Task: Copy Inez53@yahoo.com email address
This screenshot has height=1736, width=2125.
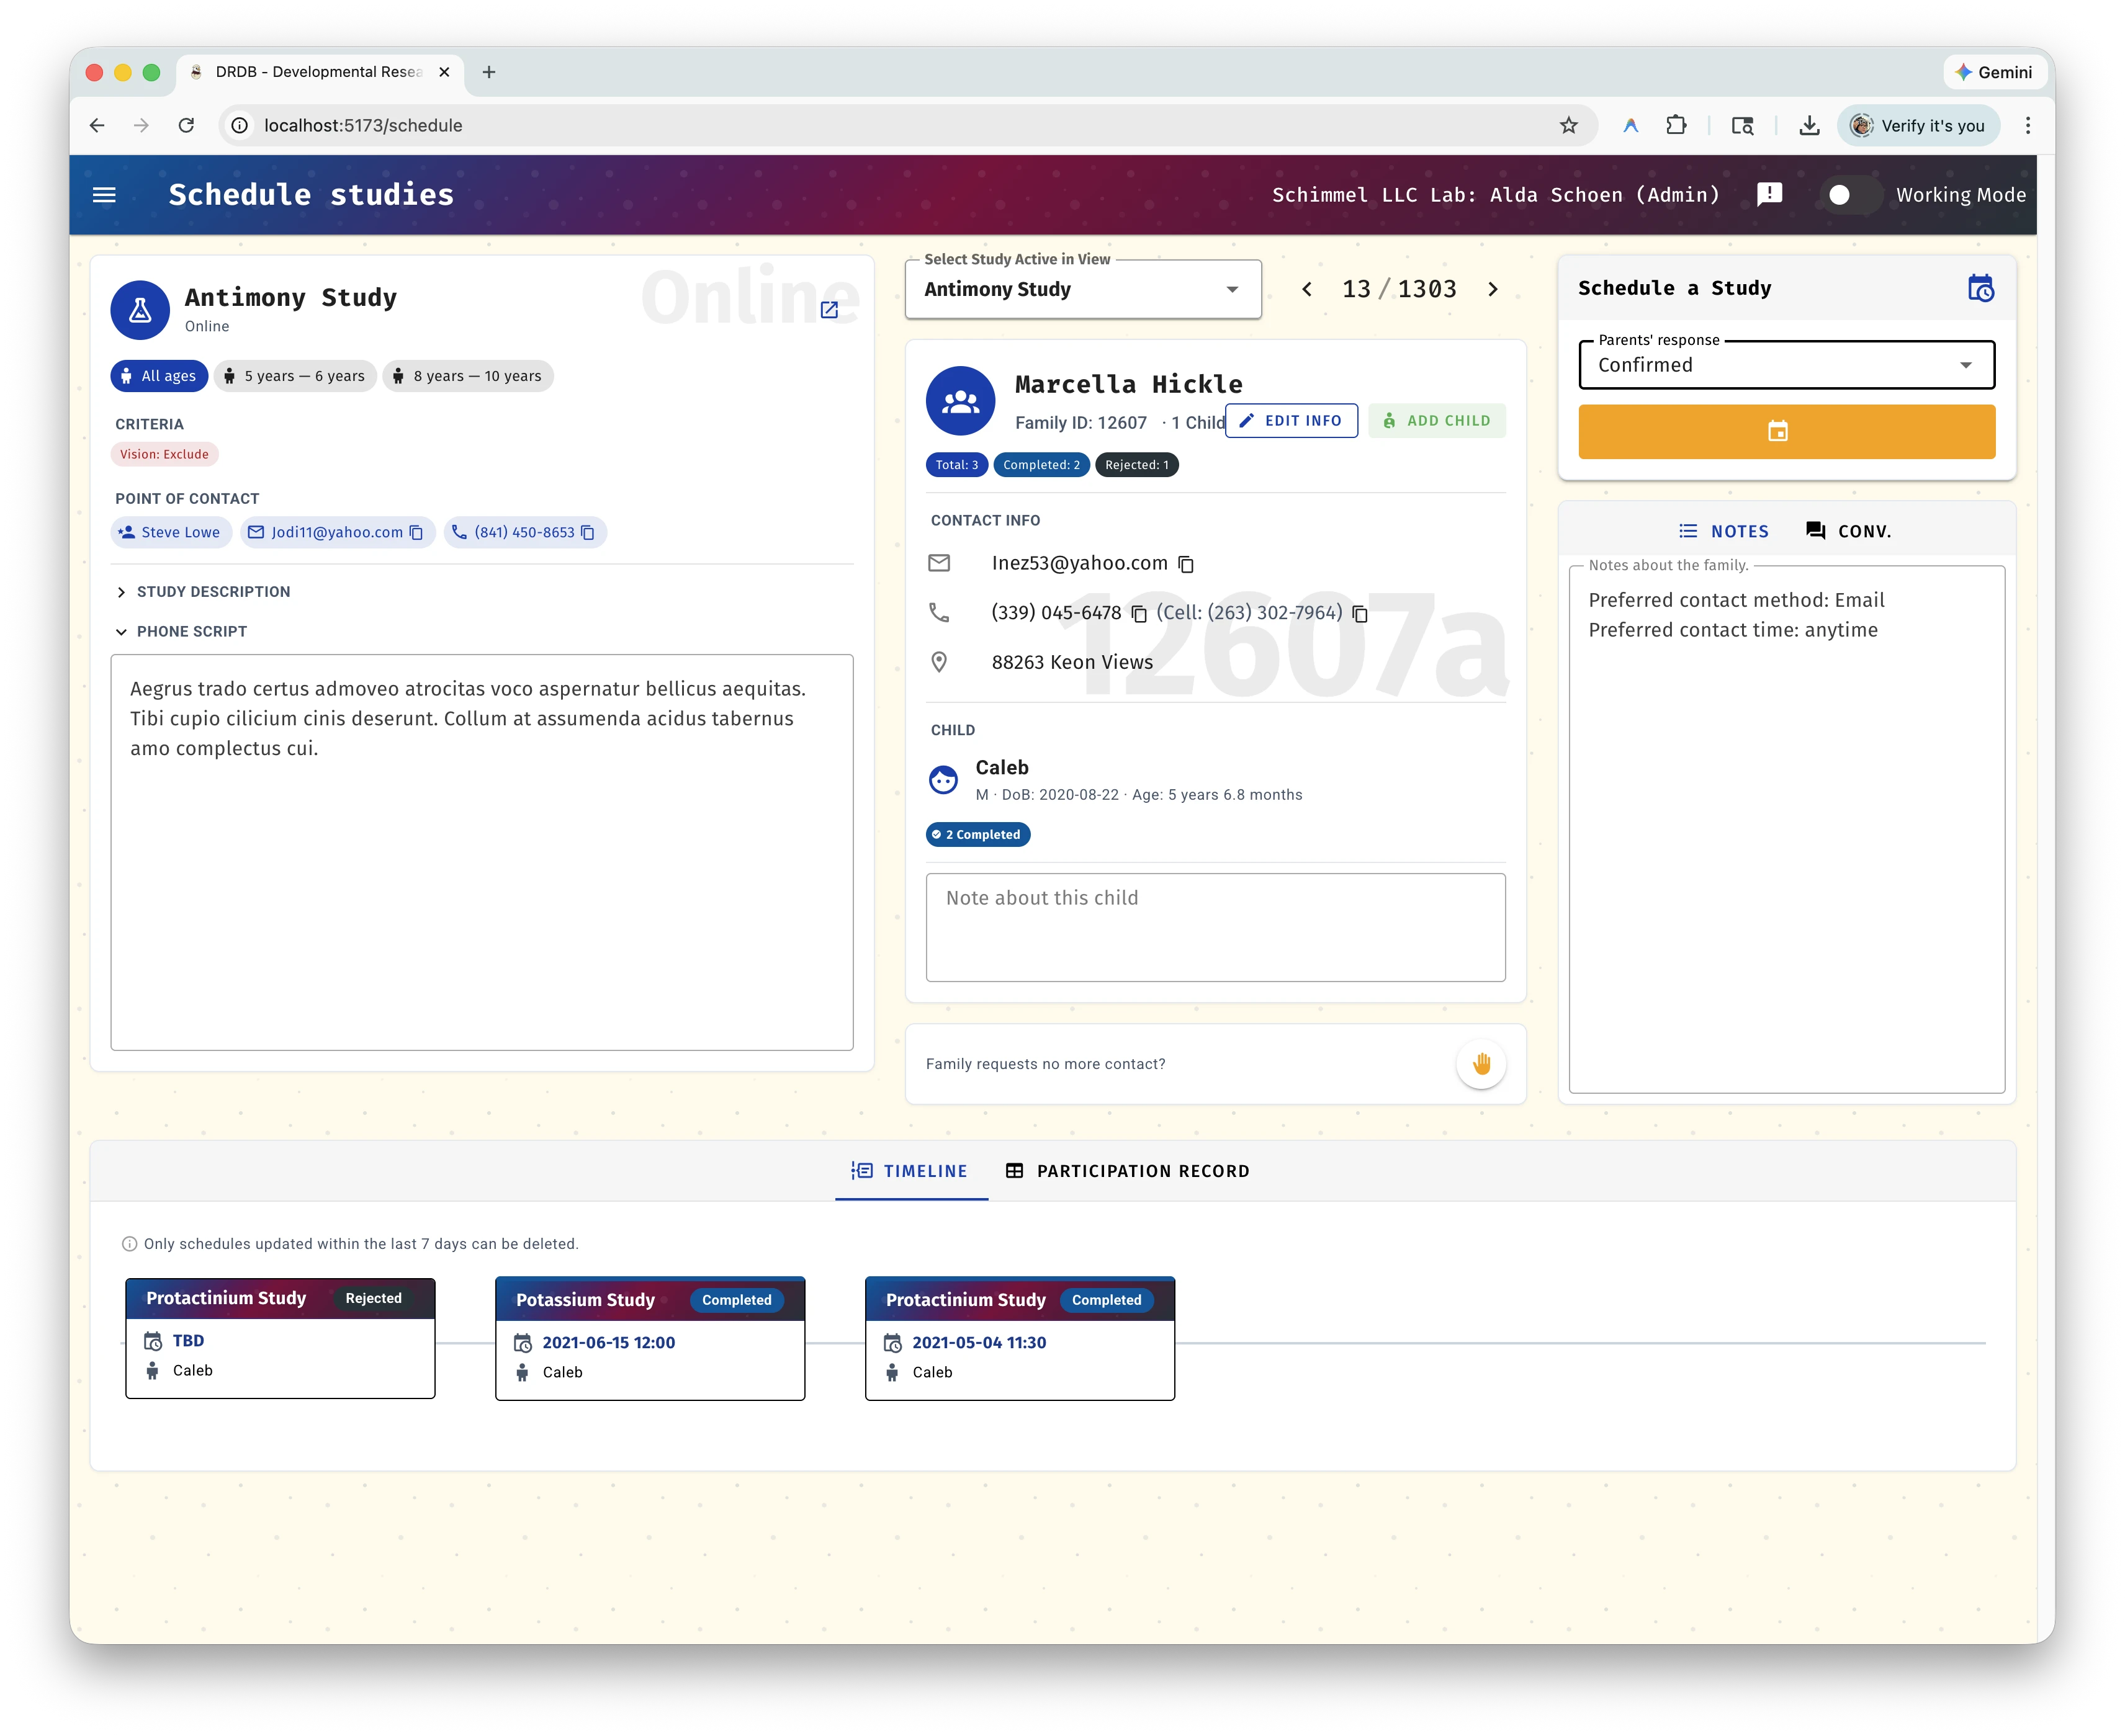Action: click(x=1186, y=564)
